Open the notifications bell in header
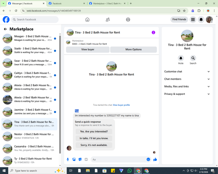Screen dimensions: 218x174 pyautogui.click(x=201, y=20)
